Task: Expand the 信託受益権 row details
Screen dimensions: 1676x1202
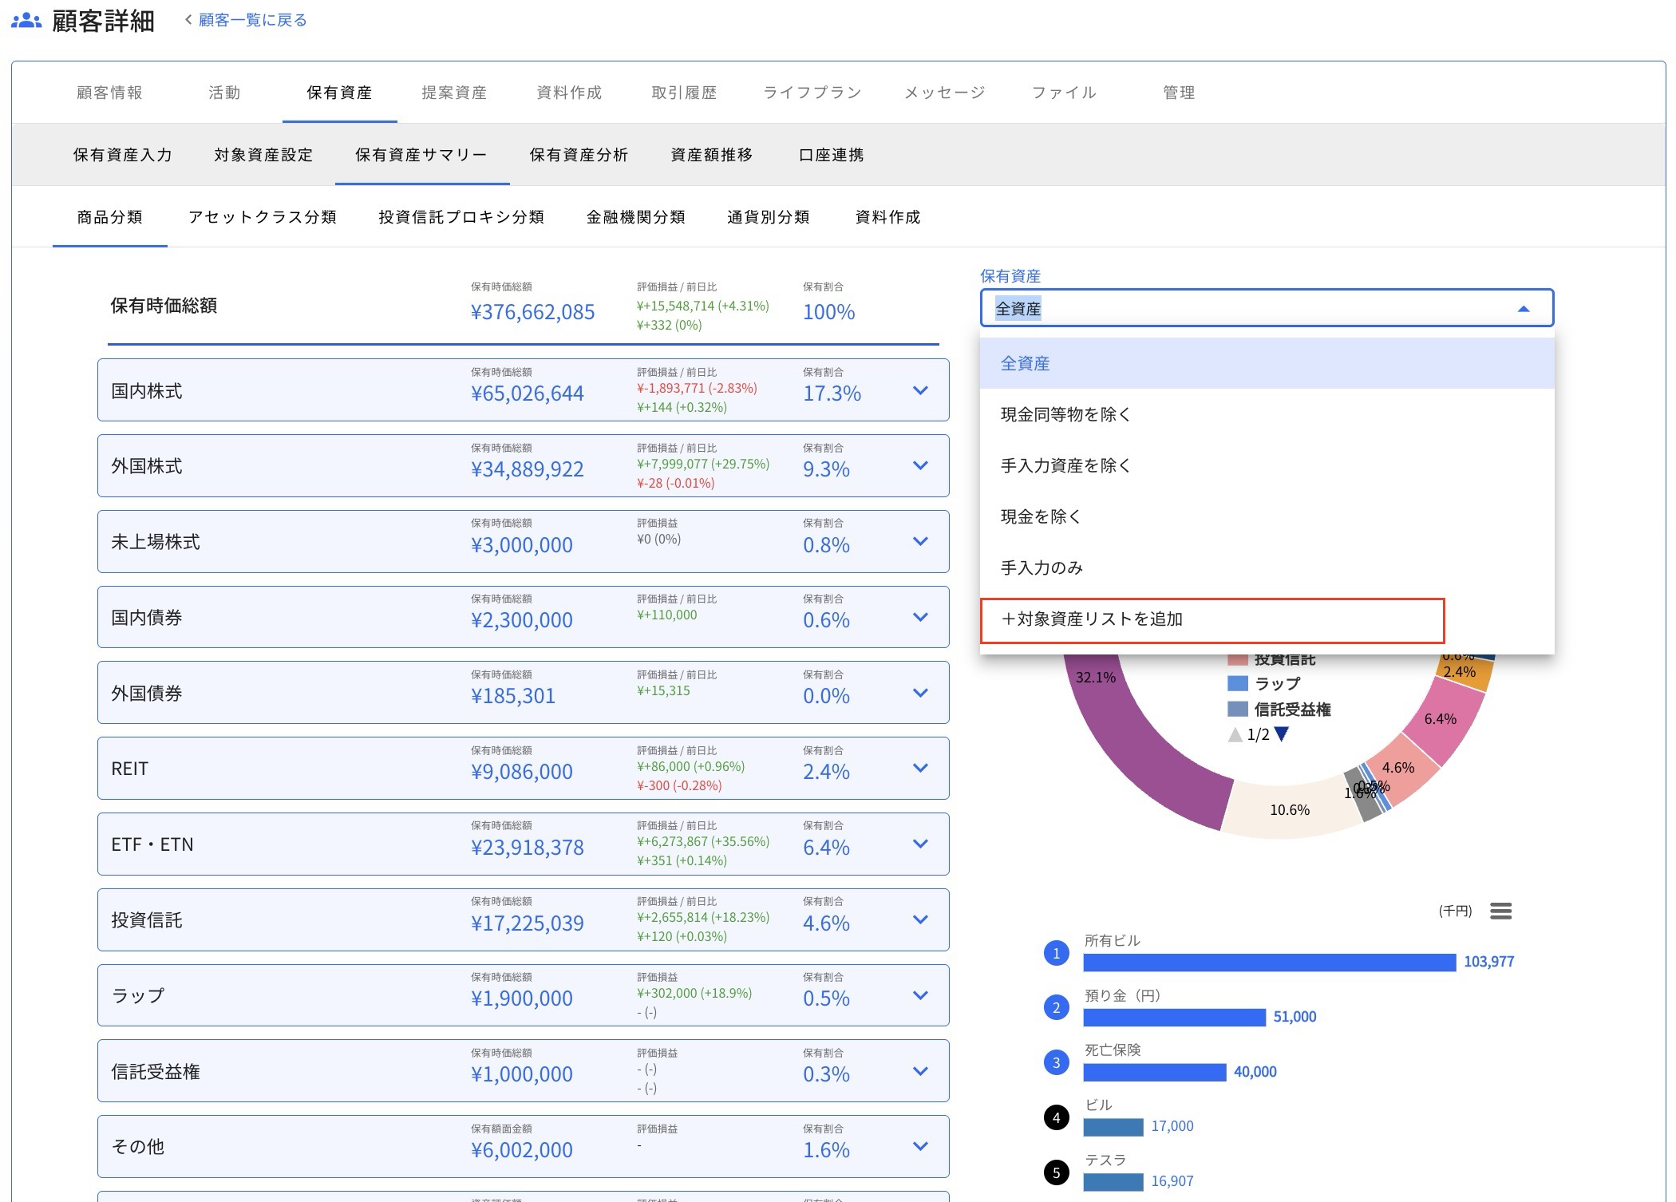Action: (x=919, y=1071)
